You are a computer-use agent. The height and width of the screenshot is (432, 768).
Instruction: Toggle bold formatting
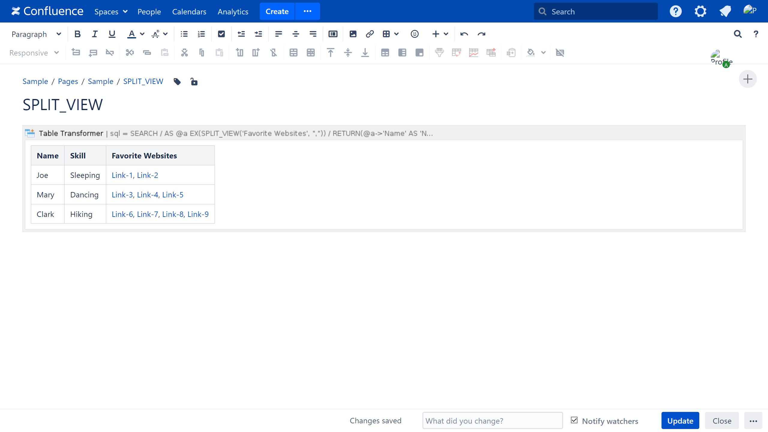point(77,34)
